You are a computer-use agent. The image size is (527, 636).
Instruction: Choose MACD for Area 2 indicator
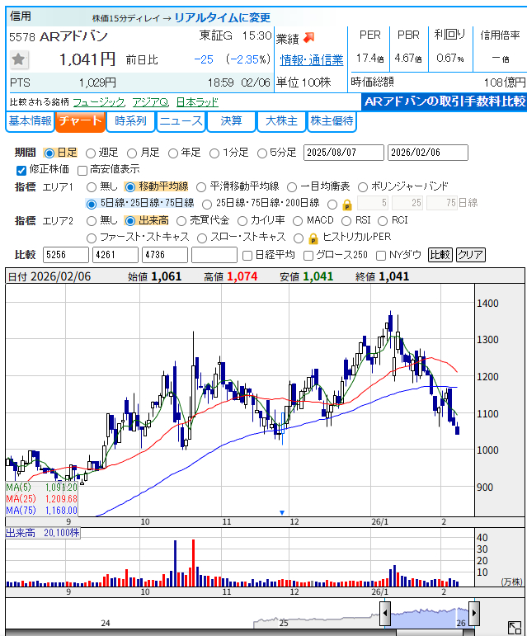pos(298,220)
